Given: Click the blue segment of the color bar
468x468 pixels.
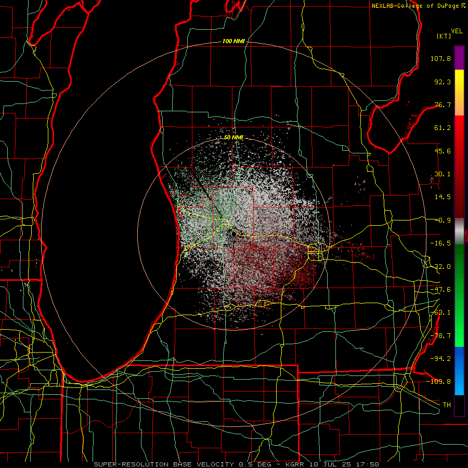Looking at the screenshot, I should tap(459, 371).
